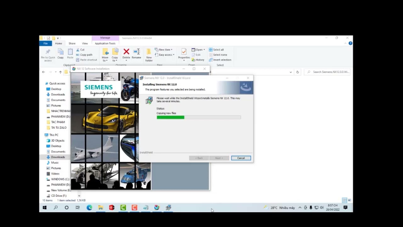Open Cortana circle on taskbar
This screenshot has height=227, width=403.
(x=66, y=207)
